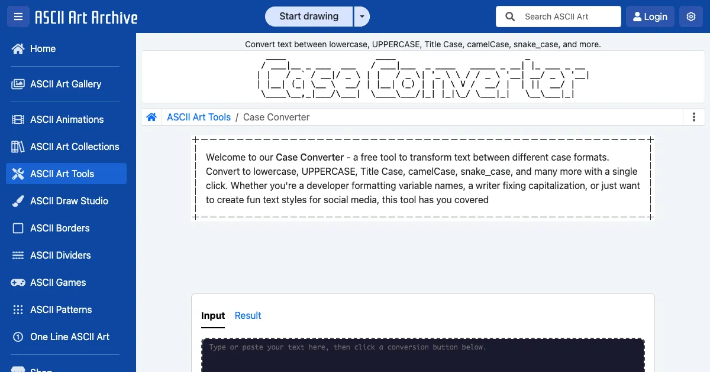
Task: Click inside the dark text input area
Action: coord(422,357)
